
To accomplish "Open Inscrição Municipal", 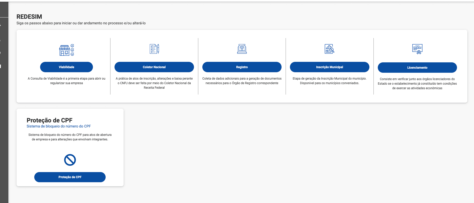I will coord(330,67).
